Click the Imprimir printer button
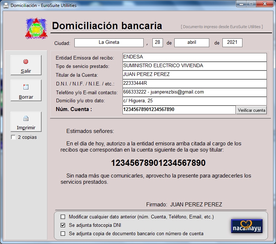This screenshot has width=276, height=244. [x=26, y=122]
